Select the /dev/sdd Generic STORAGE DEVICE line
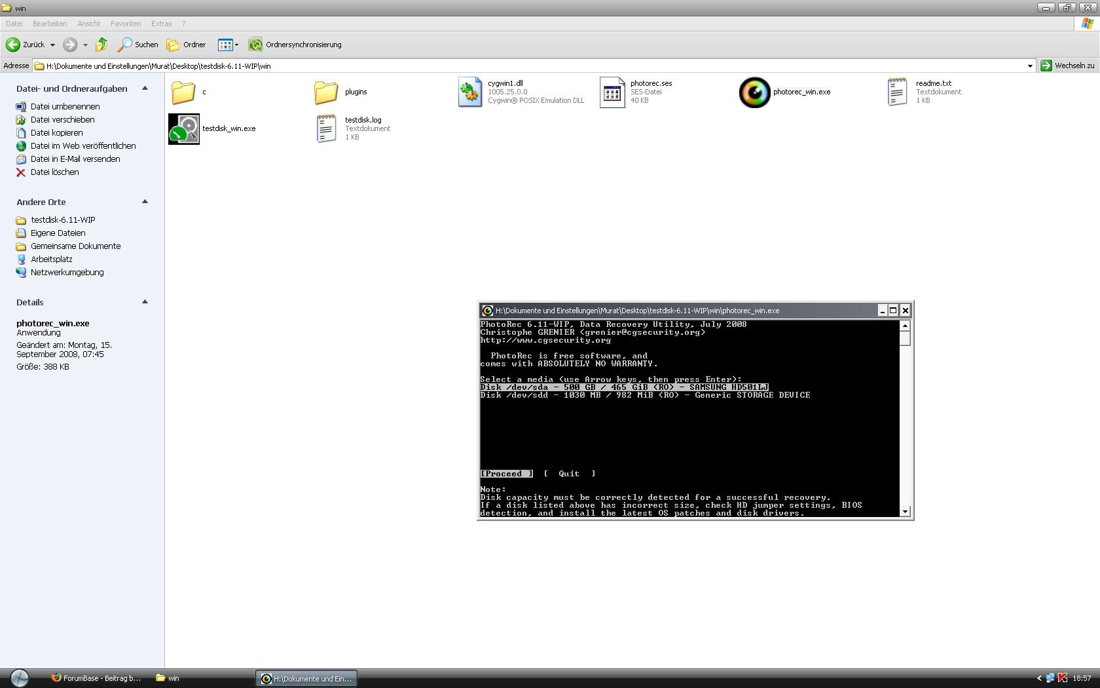The height and width of the screenshot is (688, 1100). point(645,395)
